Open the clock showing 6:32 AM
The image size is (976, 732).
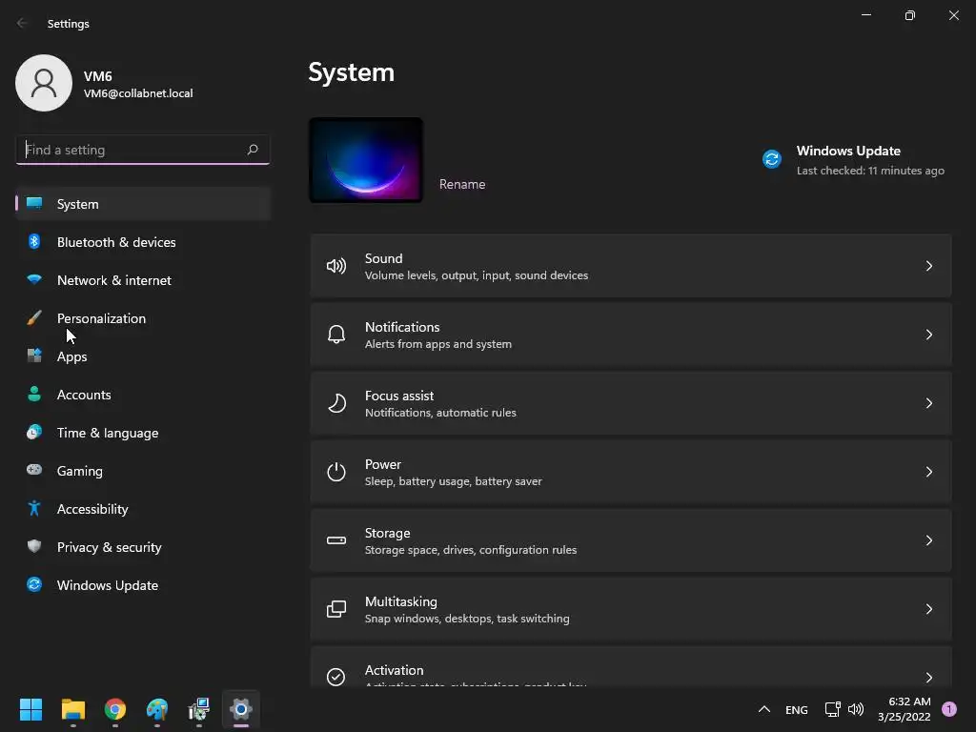904,709
